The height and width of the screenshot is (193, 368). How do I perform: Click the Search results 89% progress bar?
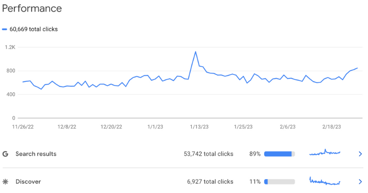coord(279,154)
